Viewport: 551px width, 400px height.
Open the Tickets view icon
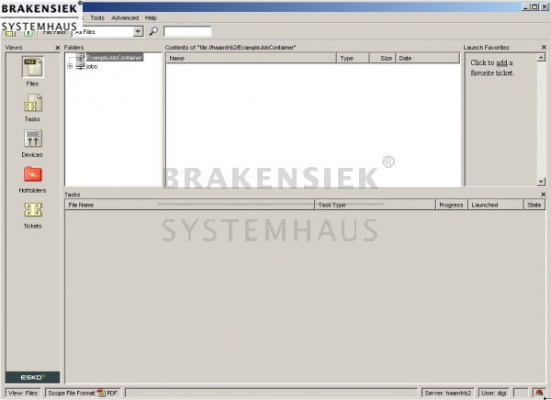click(x=33, y=210)
